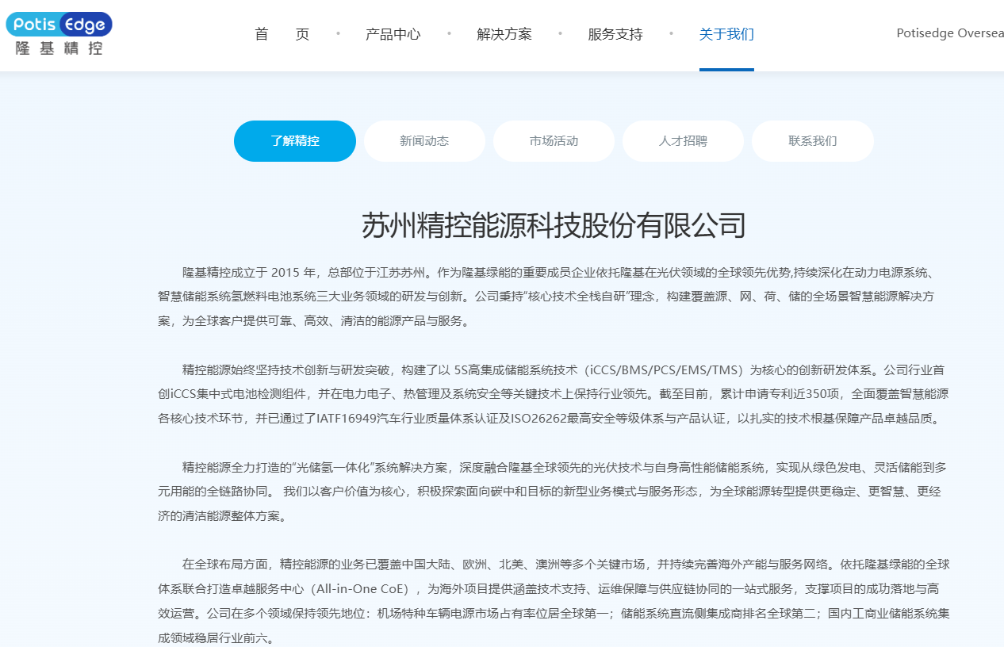Click the blue underline indicator below 关于我们
The width and height of the screenshot is (1004, 647).
pos(726,71)
